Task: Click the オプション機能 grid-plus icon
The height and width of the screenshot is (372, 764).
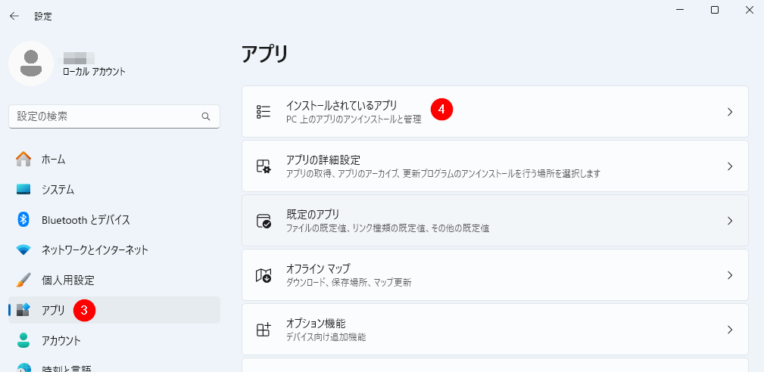Action: coord(263,330)
